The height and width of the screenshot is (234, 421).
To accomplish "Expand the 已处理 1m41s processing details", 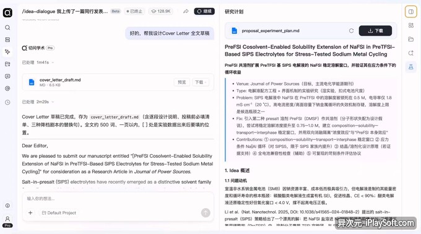I will [38, 63].
